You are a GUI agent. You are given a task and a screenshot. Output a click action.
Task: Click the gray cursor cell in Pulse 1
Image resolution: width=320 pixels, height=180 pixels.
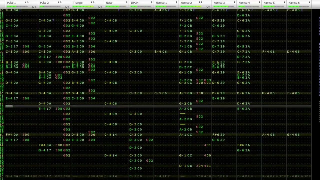coord(9,106)
